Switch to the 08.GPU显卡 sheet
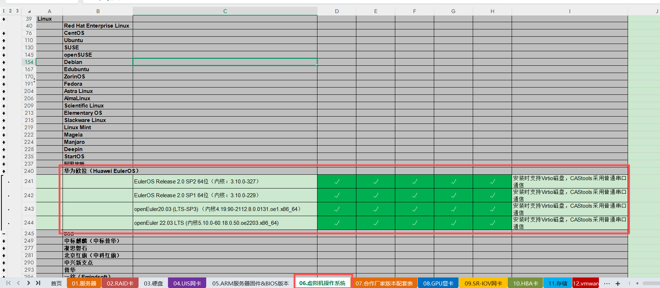 click(x=439, y=283)
